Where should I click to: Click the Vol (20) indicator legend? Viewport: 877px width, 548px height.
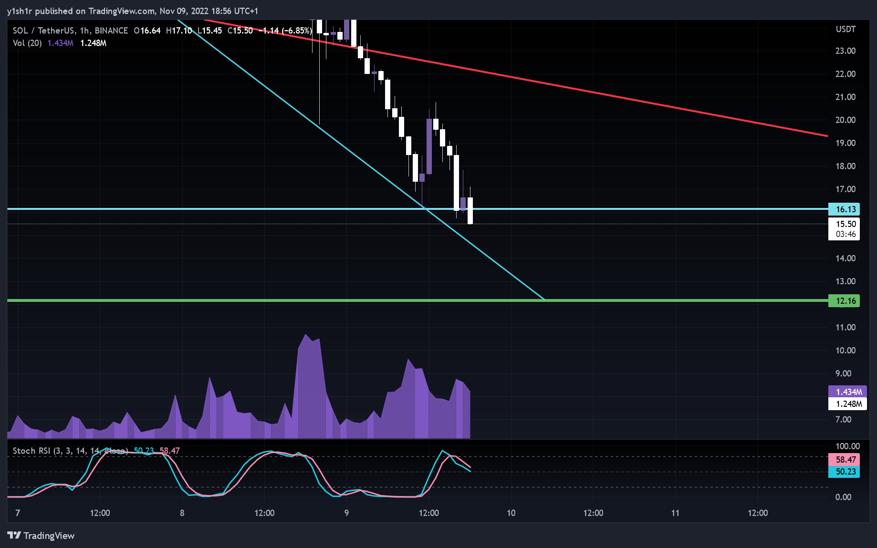point(27,43)
